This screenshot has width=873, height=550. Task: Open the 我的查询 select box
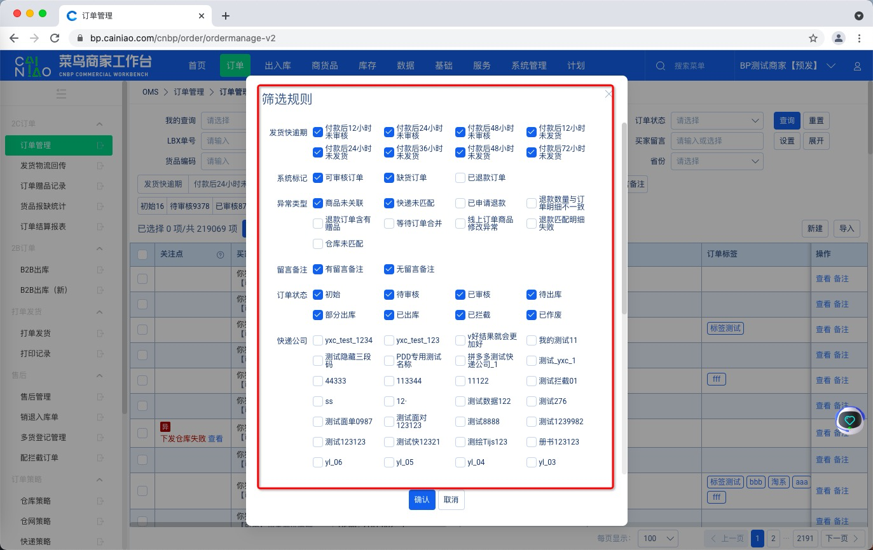(224, 120)
